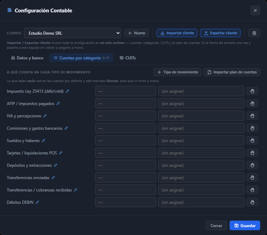267x235 pixels.
Task: Click code field for Transferencias enviadas
Action: (x=126, y=177)
